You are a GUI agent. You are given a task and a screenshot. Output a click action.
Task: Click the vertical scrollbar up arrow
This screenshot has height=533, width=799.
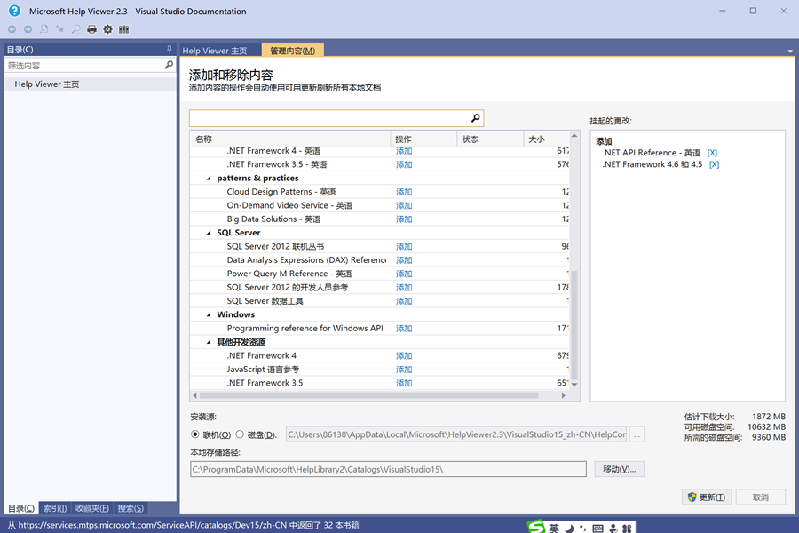pyautogui.click(x=574, y=136)
